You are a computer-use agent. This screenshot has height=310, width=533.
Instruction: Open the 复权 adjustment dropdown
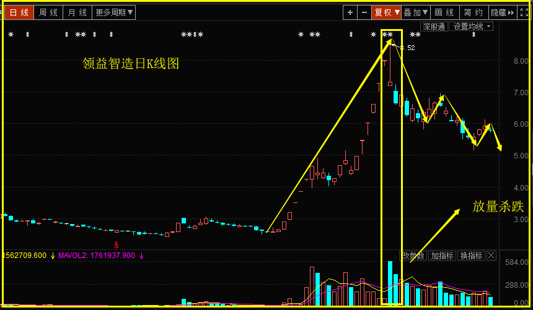pyautogui.click(x=387, y=12)
